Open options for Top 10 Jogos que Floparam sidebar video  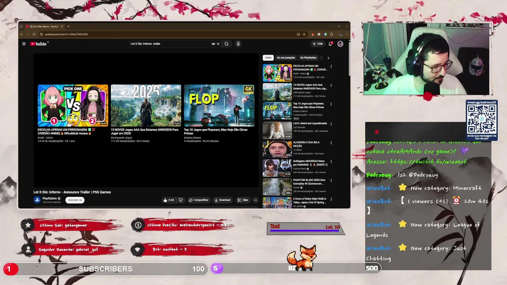(x=331, y=104)
